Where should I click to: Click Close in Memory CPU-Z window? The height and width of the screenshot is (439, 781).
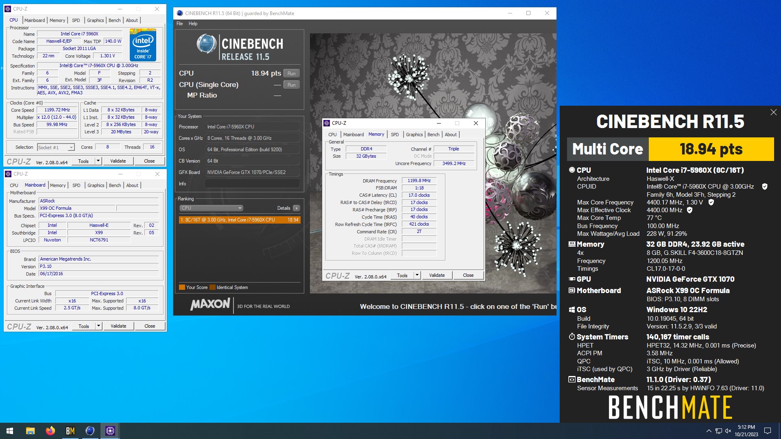point(468,275)
